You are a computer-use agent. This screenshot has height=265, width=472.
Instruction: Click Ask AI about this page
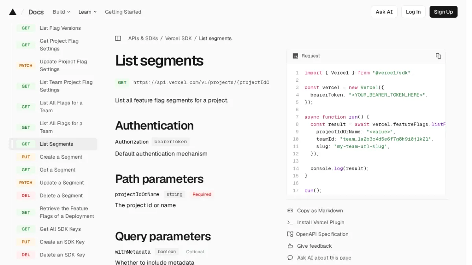(x=324, y=258)
